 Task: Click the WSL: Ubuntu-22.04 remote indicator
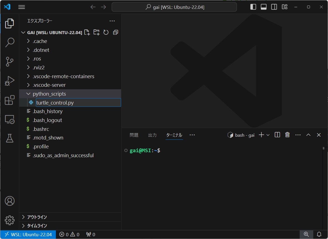click(x=28, y=234)
